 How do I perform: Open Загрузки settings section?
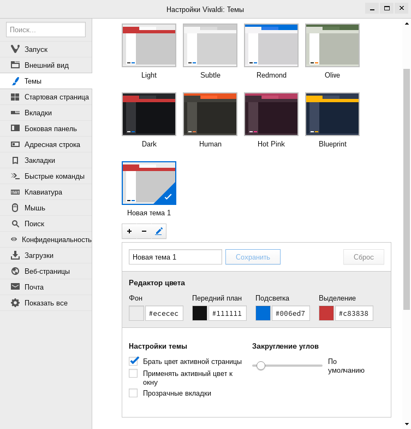click(x=46, y=256)
